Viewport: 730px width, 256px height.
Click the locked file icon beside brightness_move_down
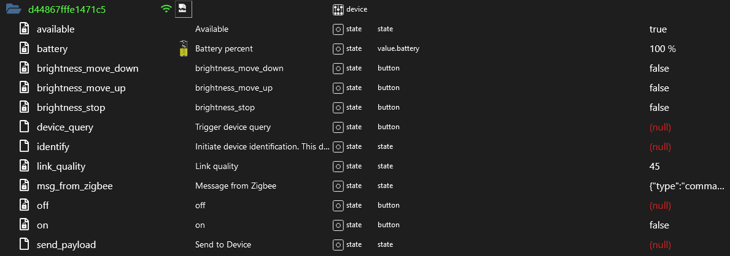(24, 69)
